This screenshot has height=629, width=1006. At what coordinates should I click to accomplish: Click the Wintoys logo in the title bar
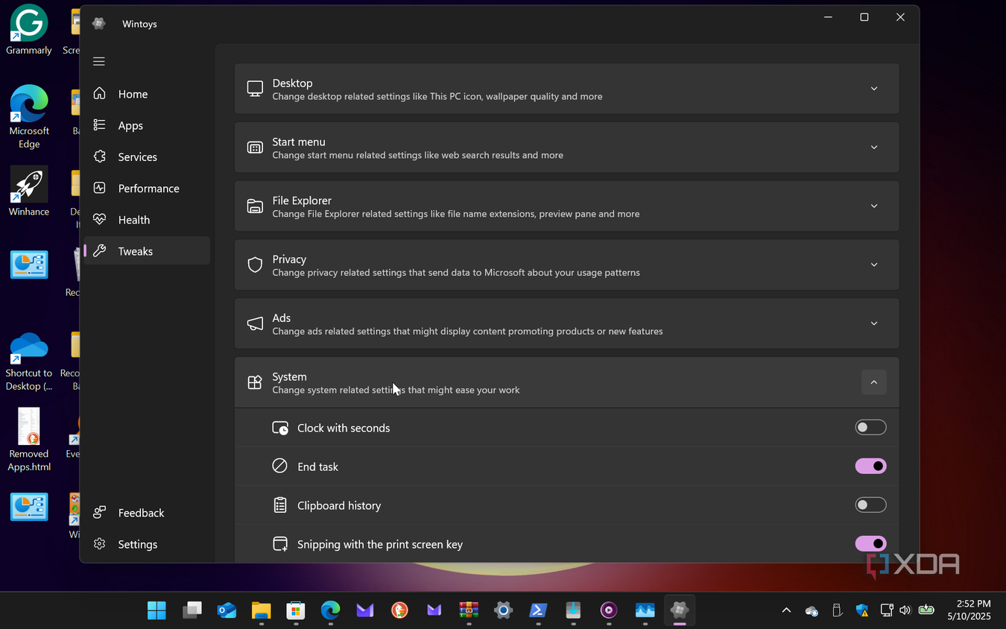pos(98,24)
